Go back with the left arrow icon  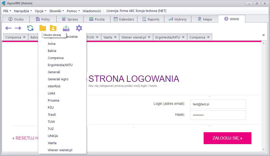[x=8, y=28]
